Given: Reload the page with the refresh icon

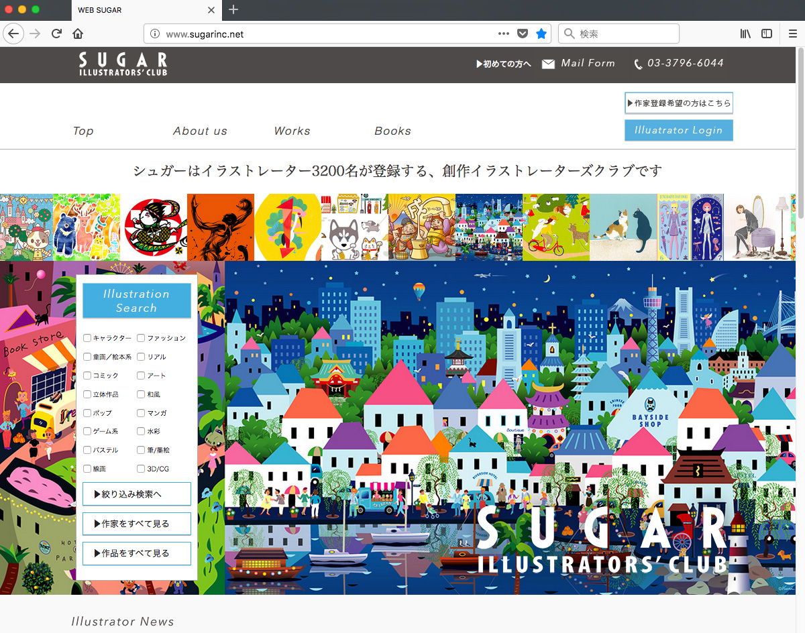Looking at the screenshot, I should (57, 34).
